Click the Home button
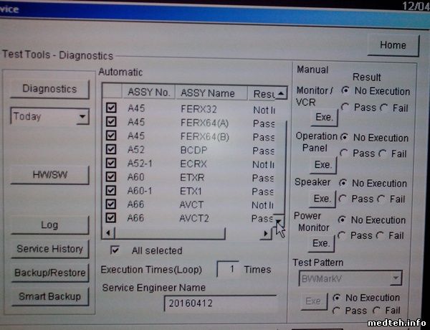 click(392, 45)
